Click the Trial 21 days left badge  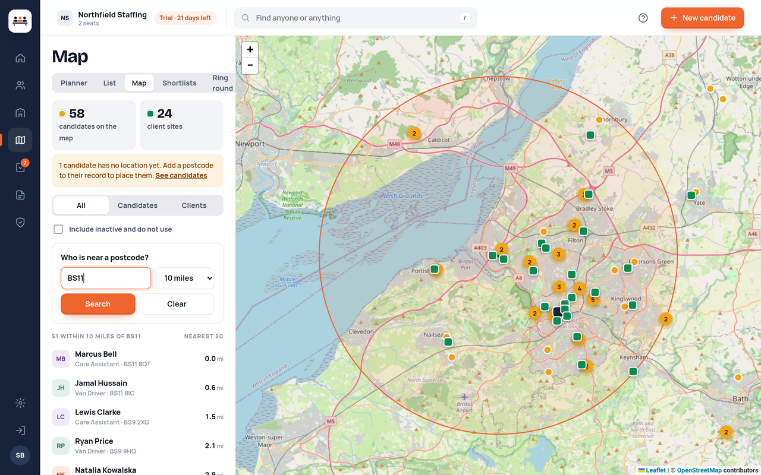coord(185,18)
